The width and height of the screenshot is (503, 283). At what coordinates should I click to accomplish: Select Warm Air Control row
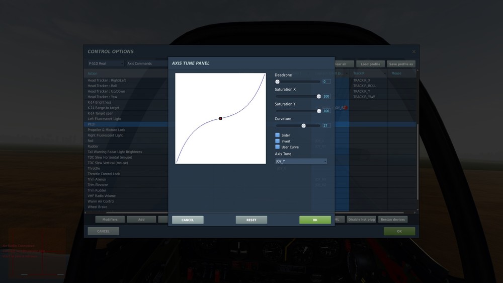126,201
